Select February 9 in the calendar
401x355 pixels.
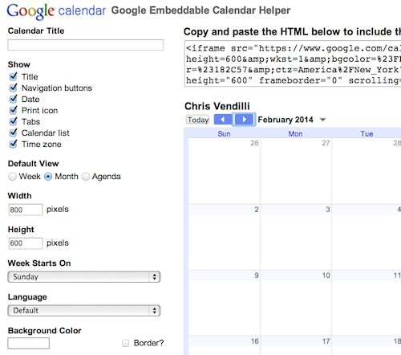coord(257,275)
